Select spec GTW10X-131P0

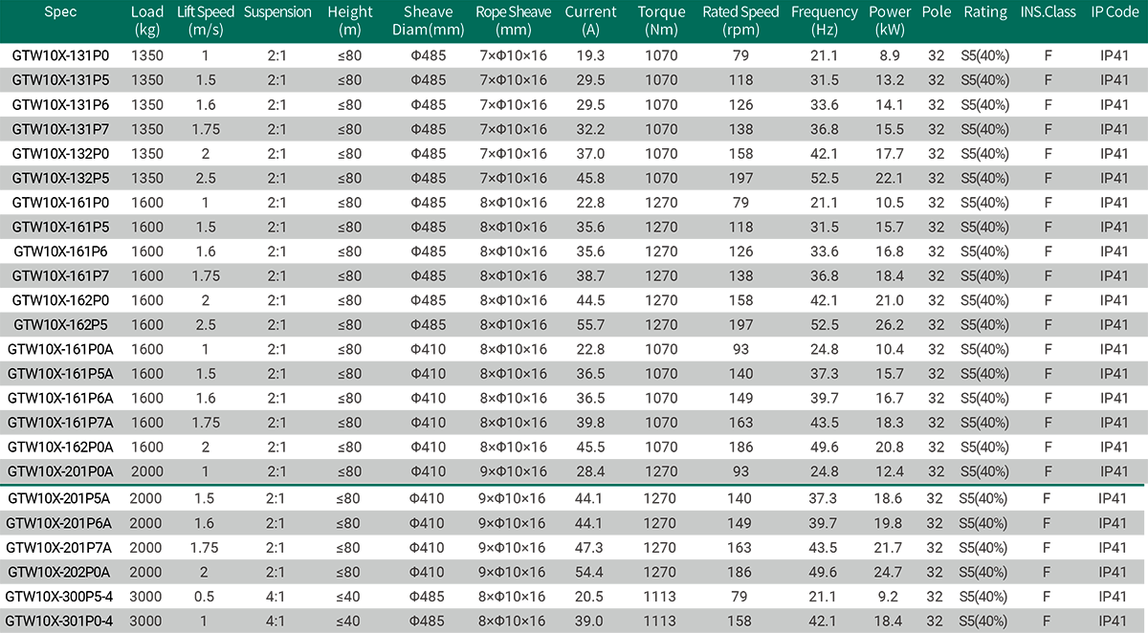click(60, 55)
